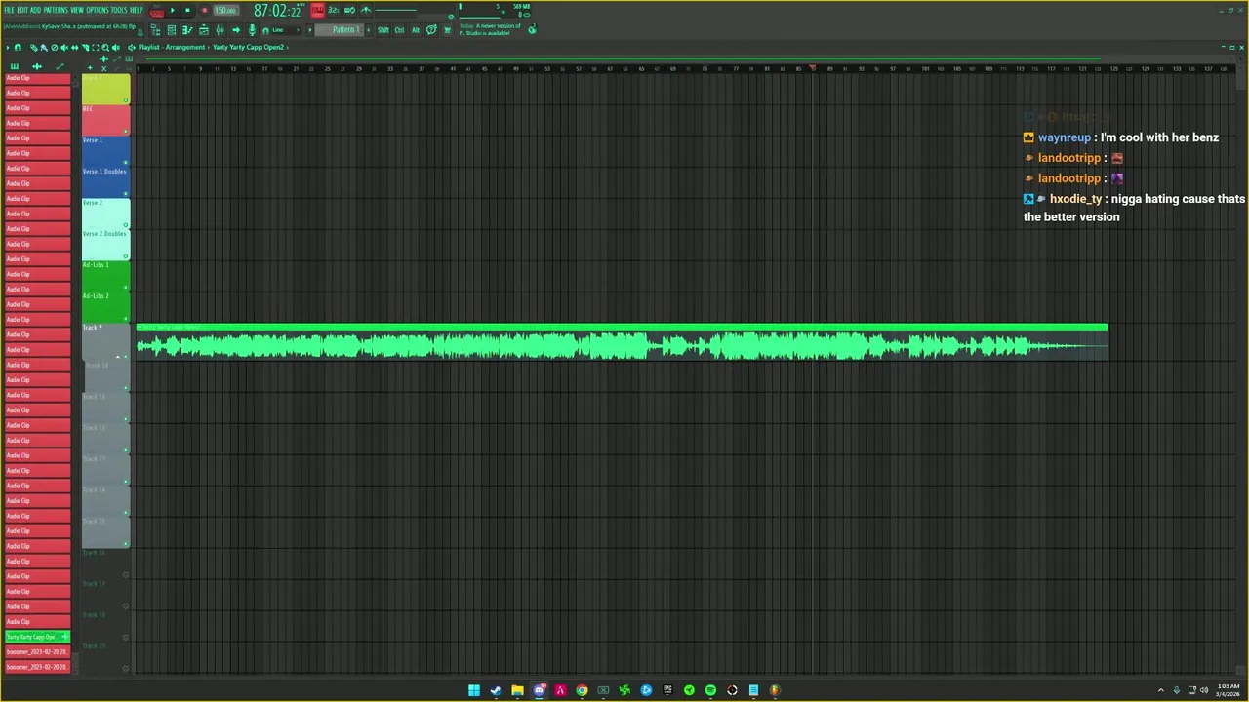Open the VIEW menu

click(x=77, y=10)
